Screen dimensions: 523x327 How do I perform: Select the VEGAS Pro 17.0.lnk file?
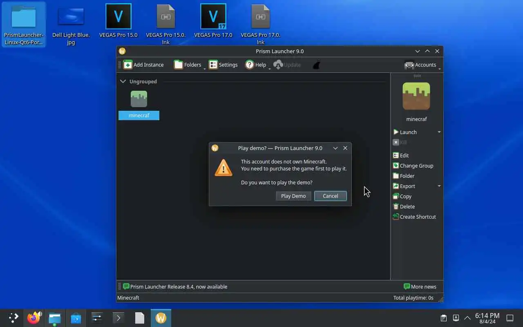point(261,25)
